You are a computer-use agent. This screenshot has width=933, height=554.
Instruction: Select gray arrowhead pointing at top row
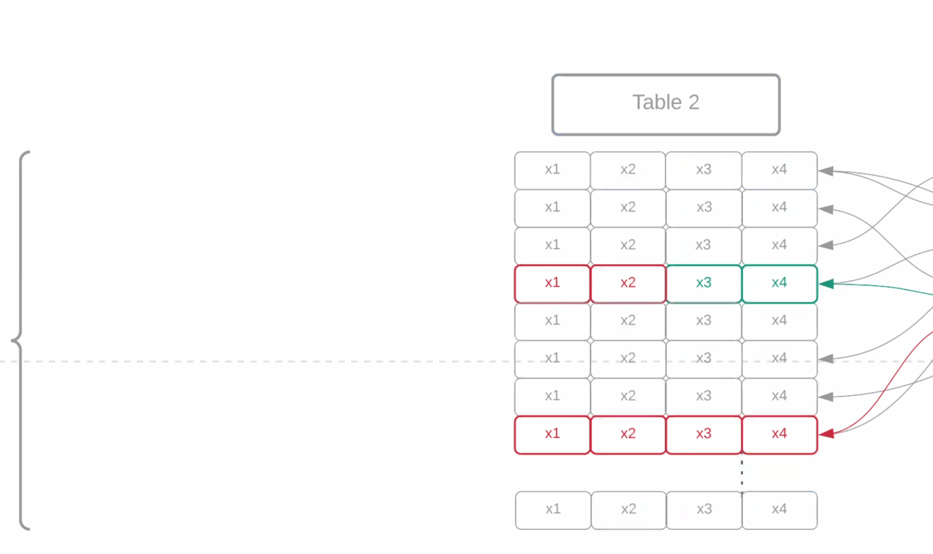tap(826, 171)
